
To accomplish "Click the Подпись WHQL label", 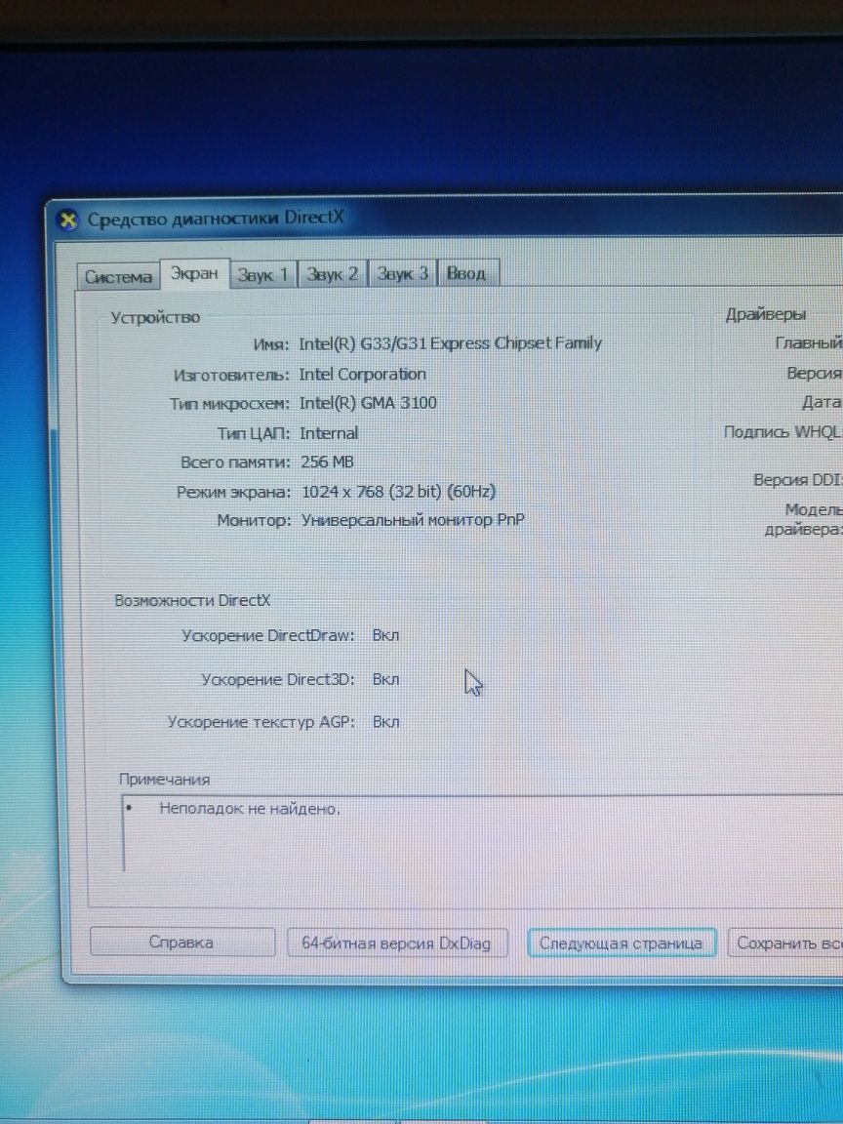I will (783, 432).
